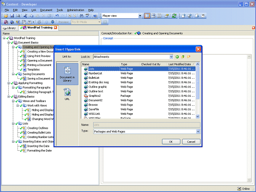This screenshot has width=256, height=192.
Task: Collapse the Applying Formatting tree node
Action: pos(9,83)
